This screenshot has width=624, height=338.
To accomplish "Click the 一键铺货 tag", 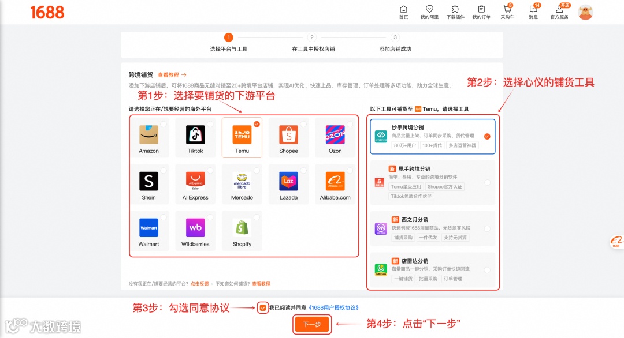I will tap(403, 279).
